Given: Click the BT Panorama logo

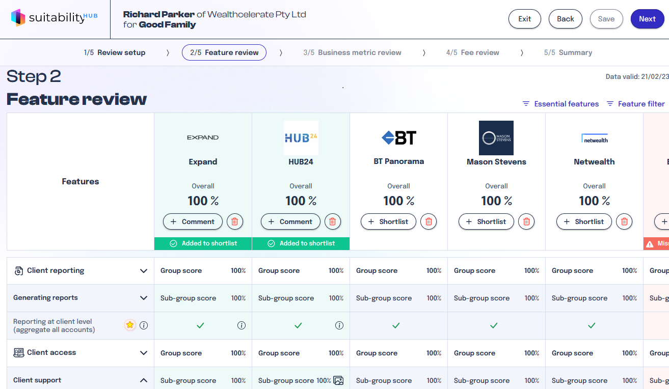Looking at the screenshot, I should 399,138.
